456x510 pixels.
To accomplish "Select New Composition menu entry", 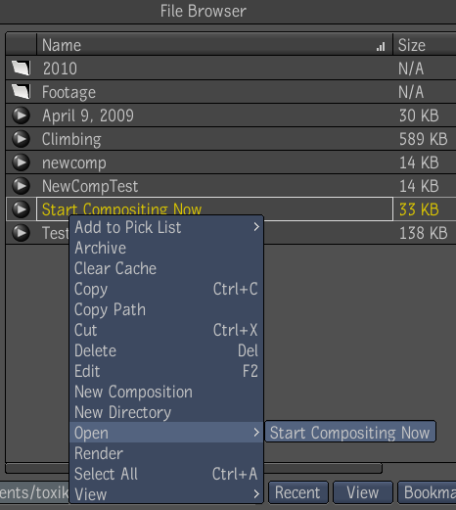I will tap(166, 392).
